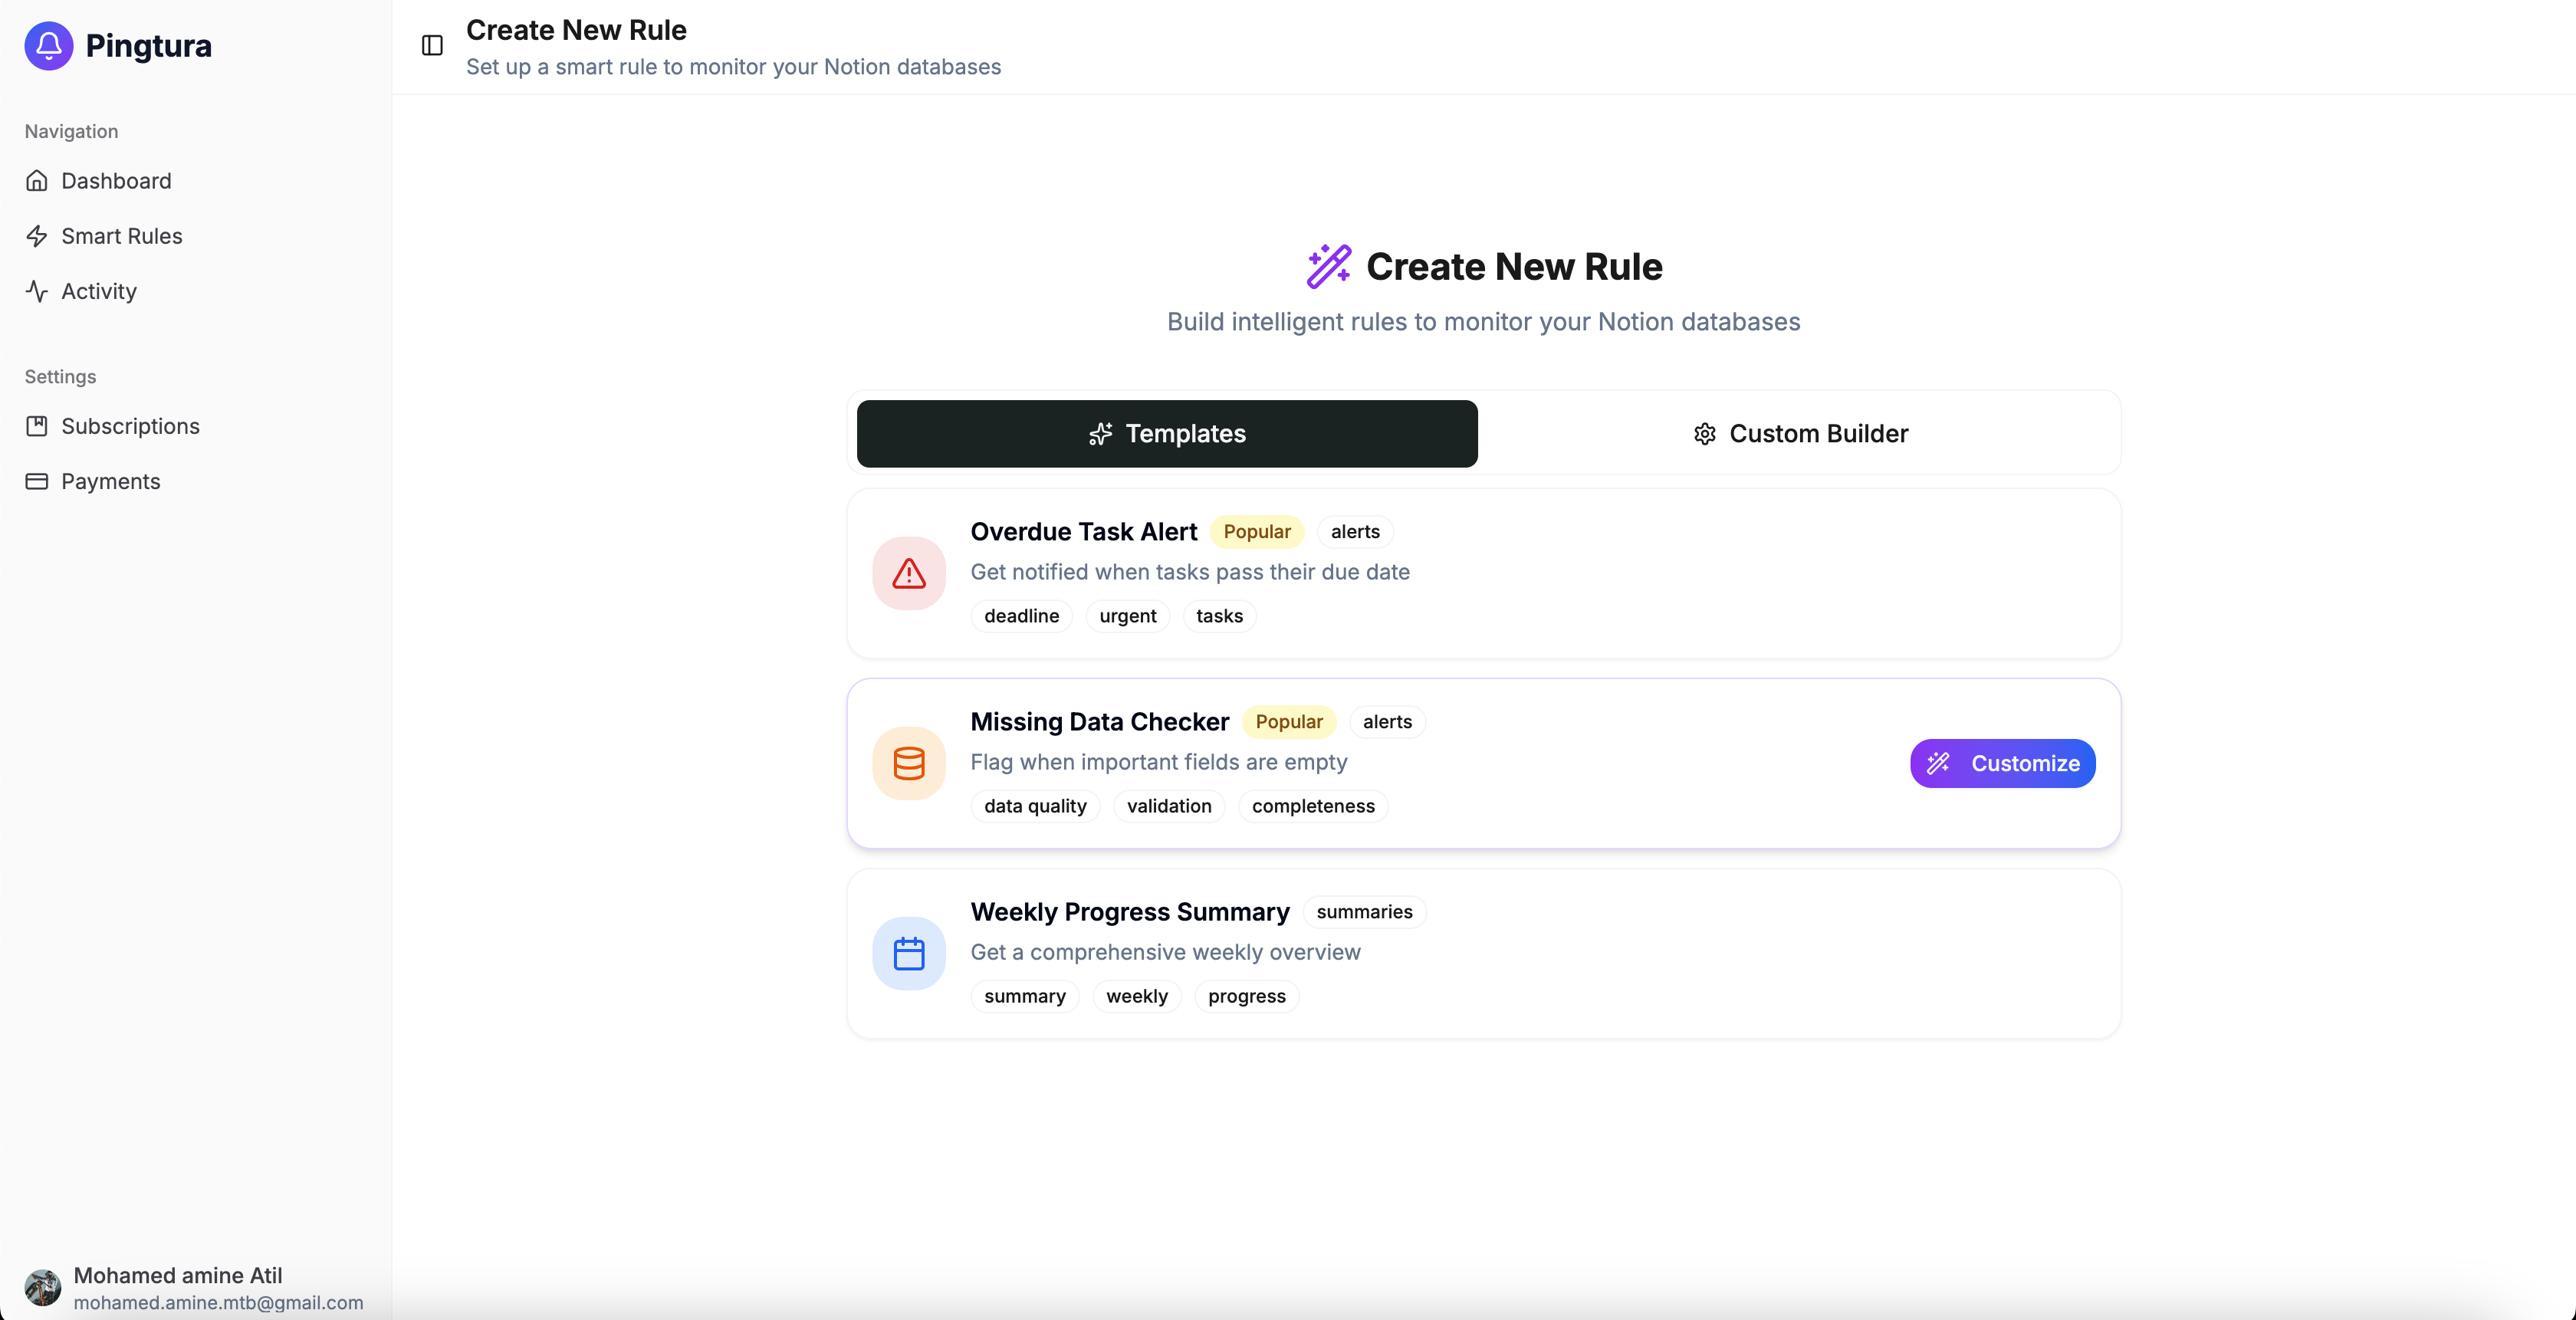Click the summaries tag badge
Image resolution: width=2576 pixels, height=1320 pixels.
1364,912
